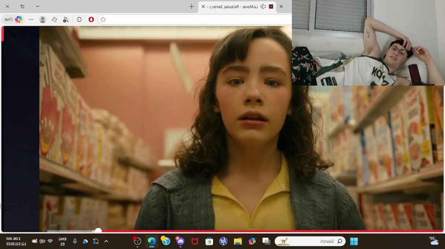Image resolution: width=445 pixels, height=249 pixels.
Task: Open the Windows Start menu
Action: (354, 241)
